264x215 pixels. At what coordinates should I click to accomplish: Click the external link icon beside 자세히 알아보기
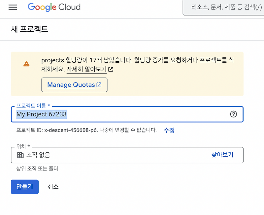tap(110, 70)
